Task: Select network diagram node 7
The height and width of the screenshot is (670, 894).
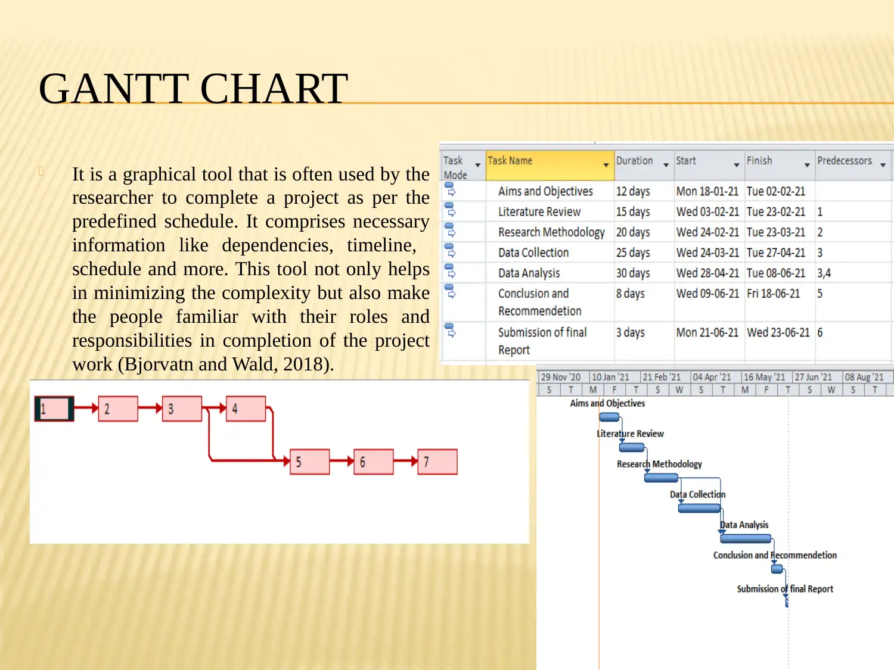Action: click(437, 462)
